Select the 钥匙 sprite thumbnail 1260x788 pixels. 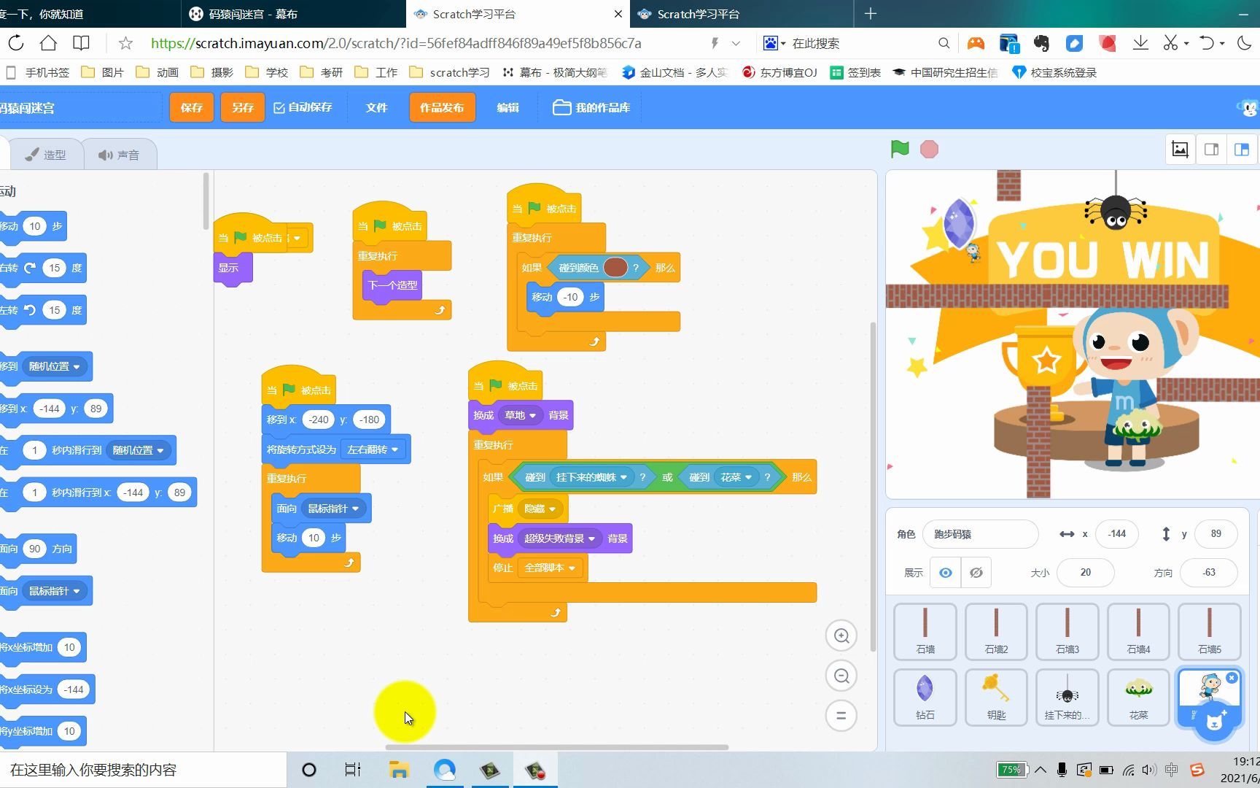[996, 697]
